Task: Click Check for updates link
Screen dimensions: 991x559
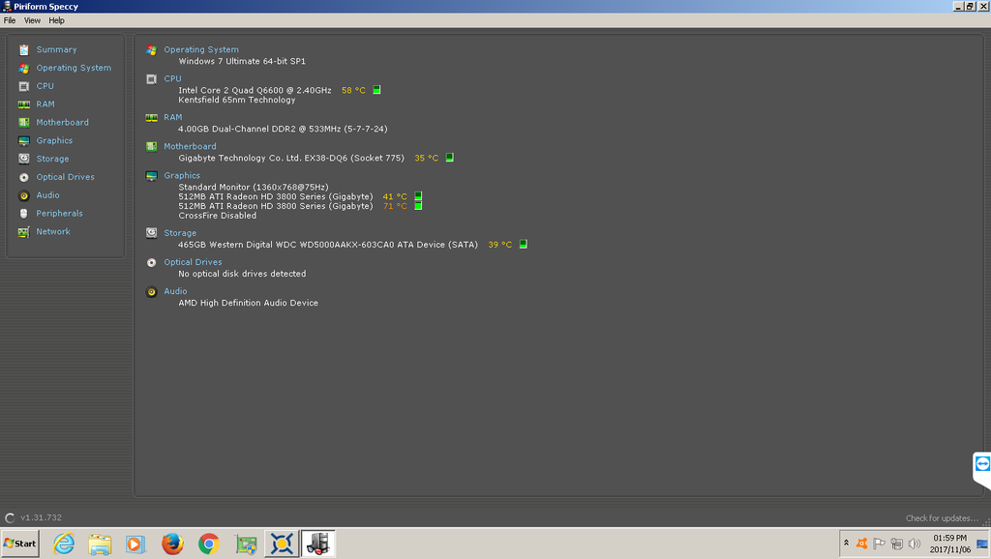Action: [942, 518]
